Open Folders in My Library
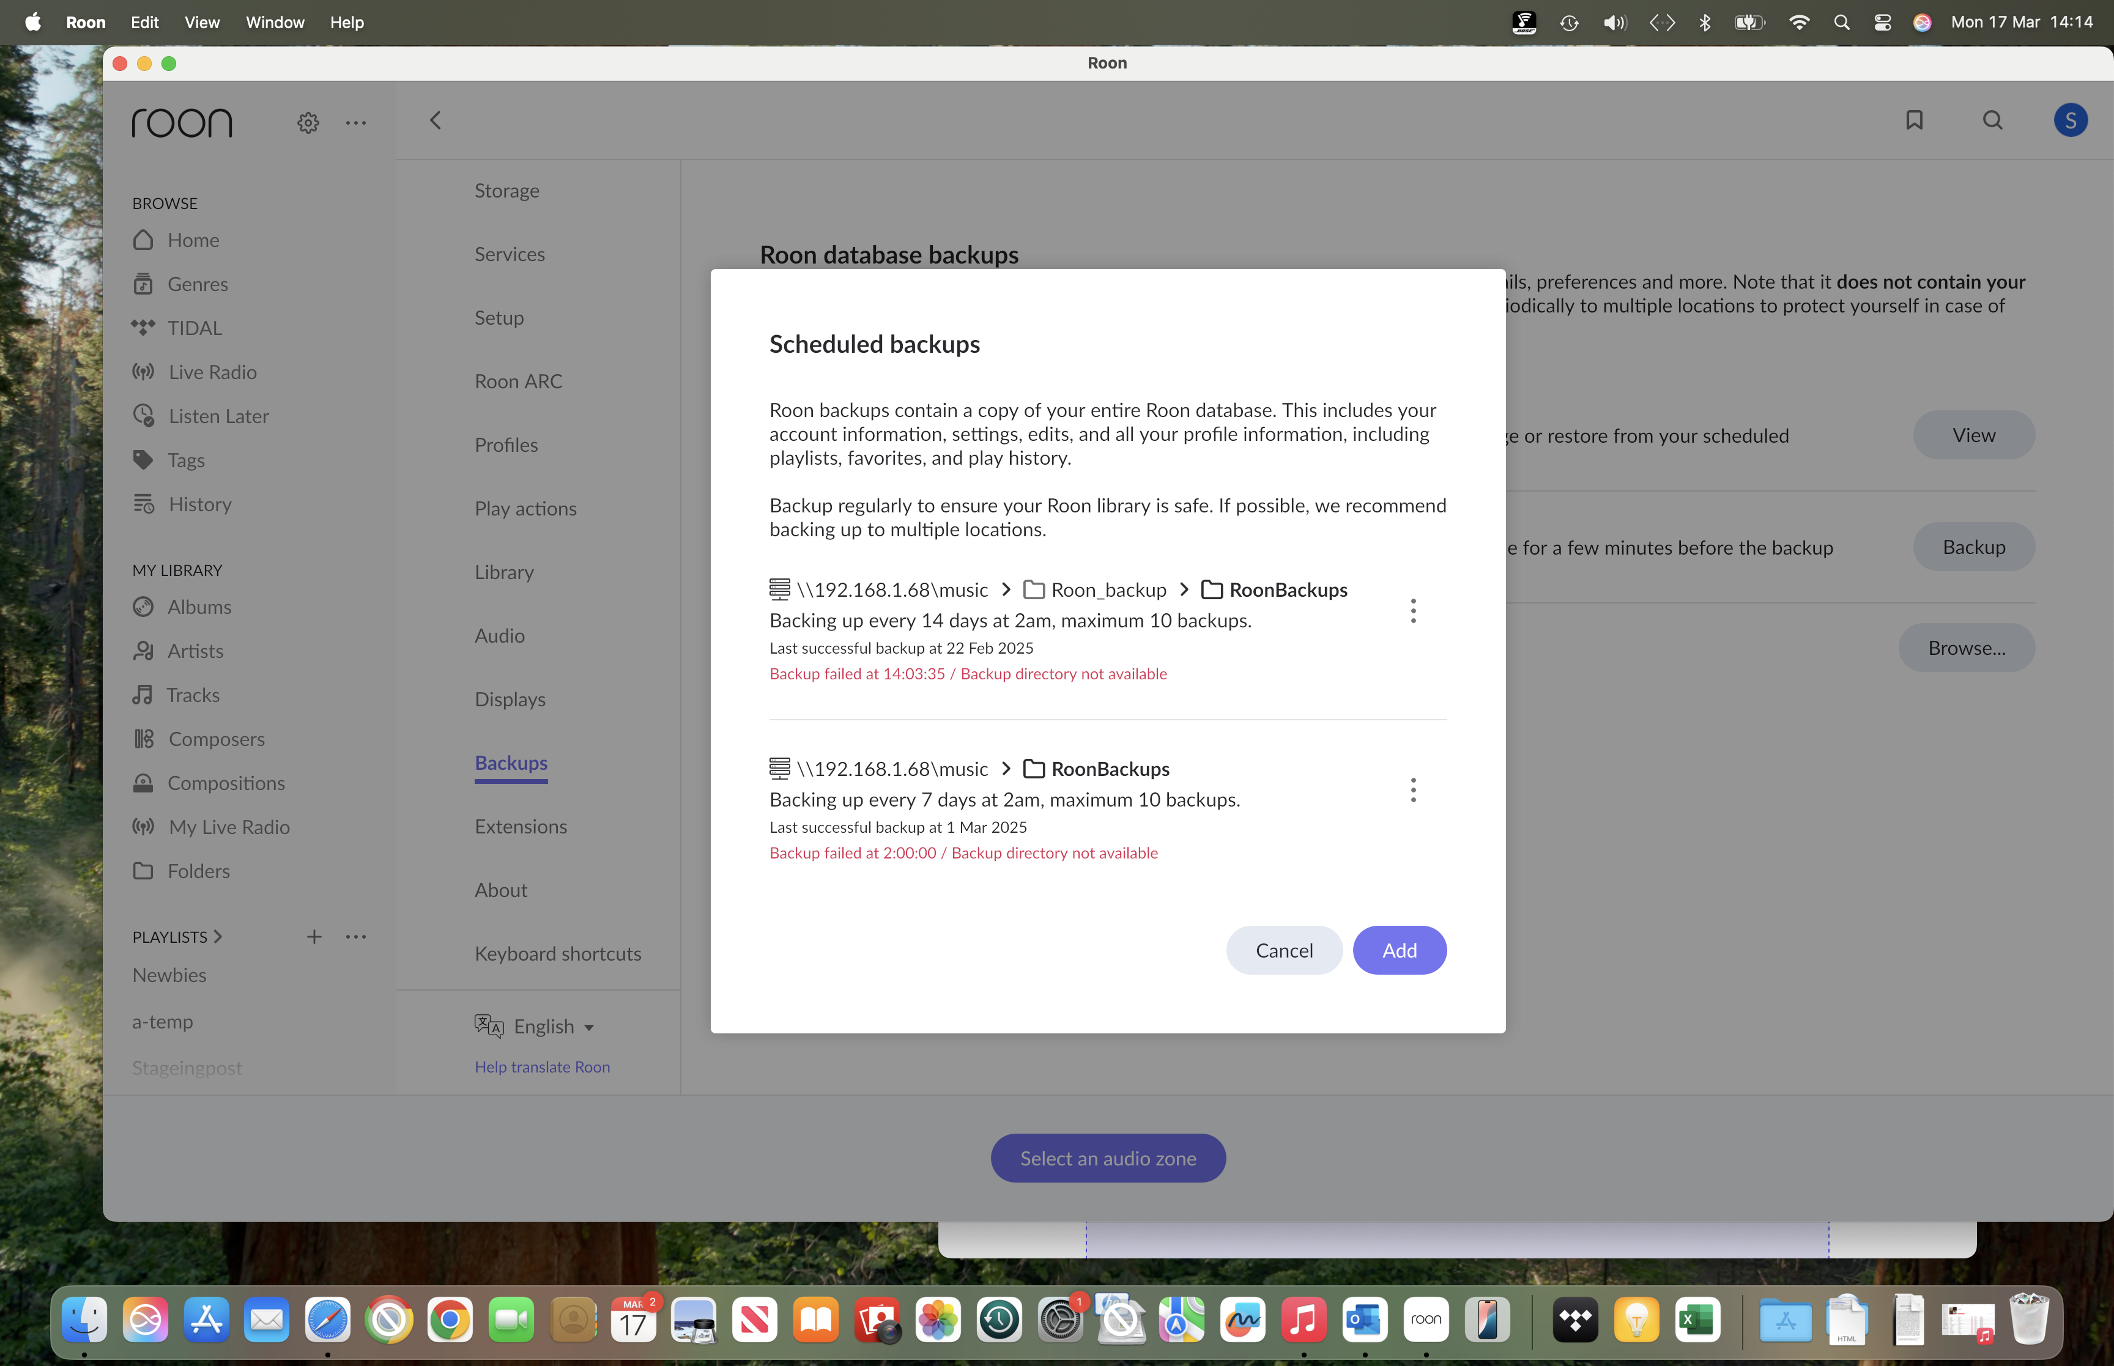This screenshot has width=2114, height=1366. click(x=181, y=871)
